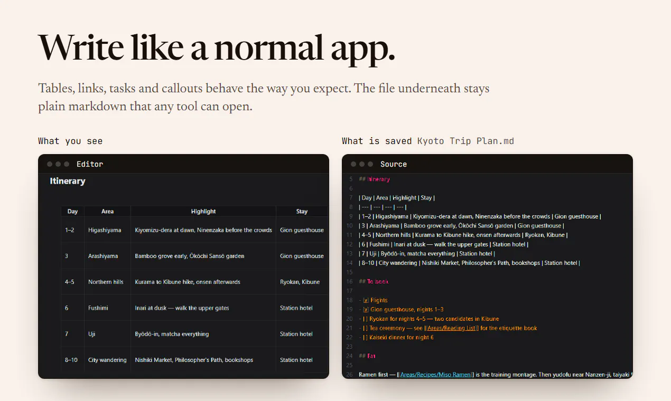Click the "City wandering" cell in the Editor table

click(107, 360)
